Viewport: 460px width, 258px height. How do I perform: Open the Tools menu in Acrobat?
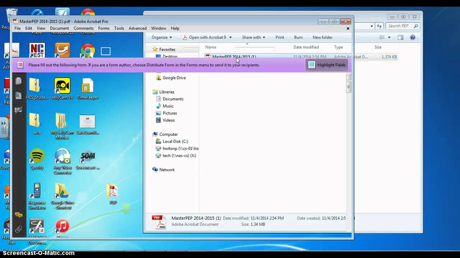pos(119,28)
